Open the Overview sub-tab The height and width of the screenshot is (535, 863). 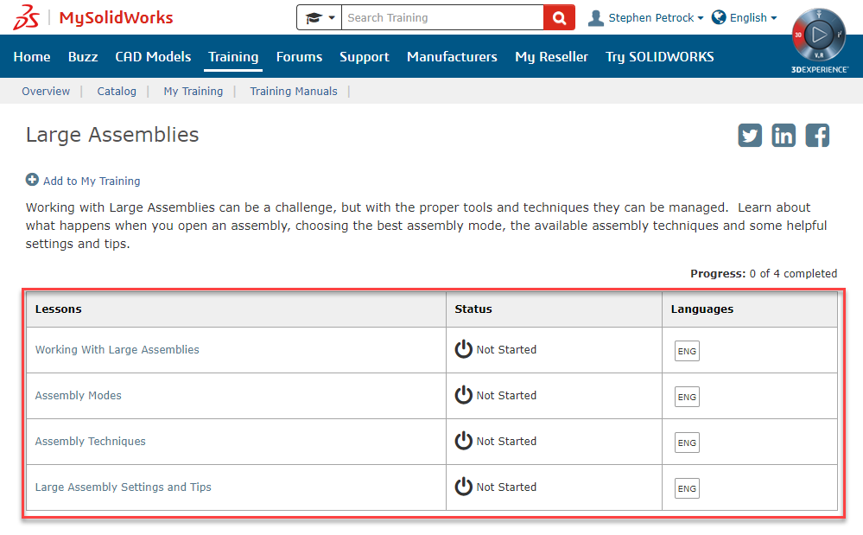[x=46, y=92]
